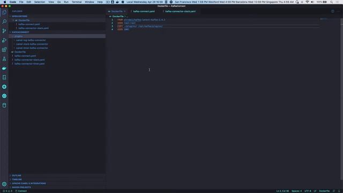Click errors and warnings count in status bar

pyautogui.click(x=7, y=191)
